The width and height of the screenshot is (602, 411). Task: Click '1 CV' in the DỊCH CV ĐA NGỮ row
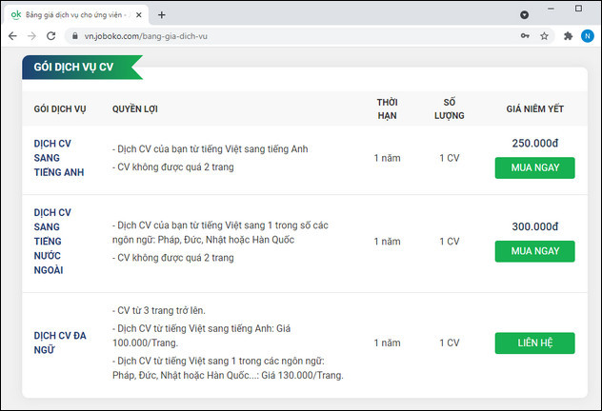[x=450, y=342]
